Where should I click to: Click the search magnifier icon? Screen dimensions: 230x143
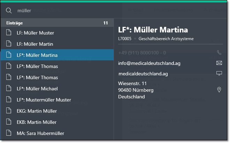click(x=9, y=10)
